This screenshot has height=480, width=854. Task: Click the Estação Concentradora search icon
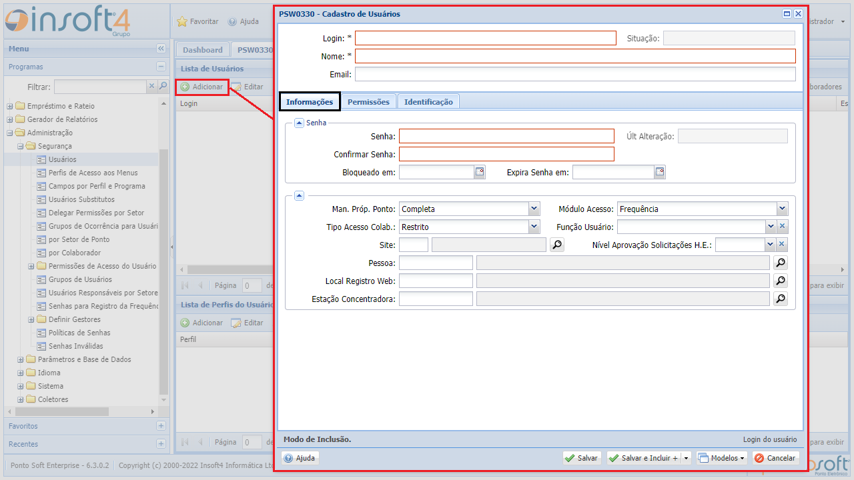pos(780,299)
